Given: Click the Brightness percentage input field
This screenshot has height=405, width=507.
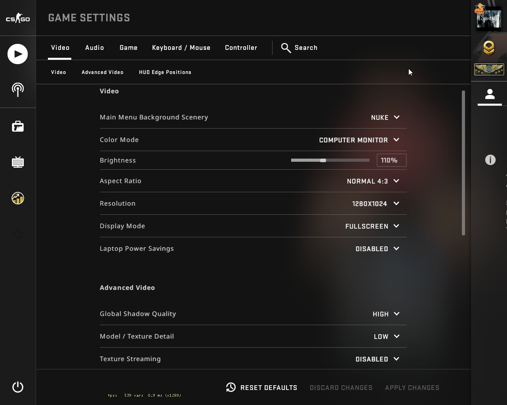Looking at the screenshot, I should point(391,160).
